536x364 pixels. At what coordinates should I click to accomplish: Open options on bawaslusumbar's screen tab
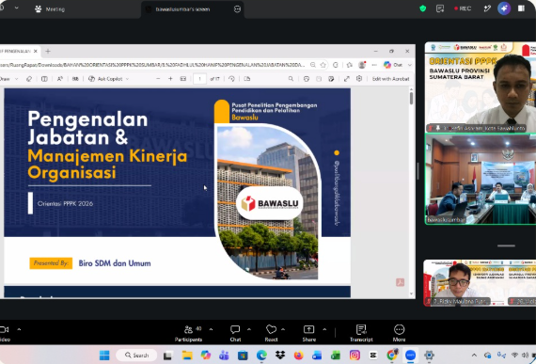coord(237,9)
